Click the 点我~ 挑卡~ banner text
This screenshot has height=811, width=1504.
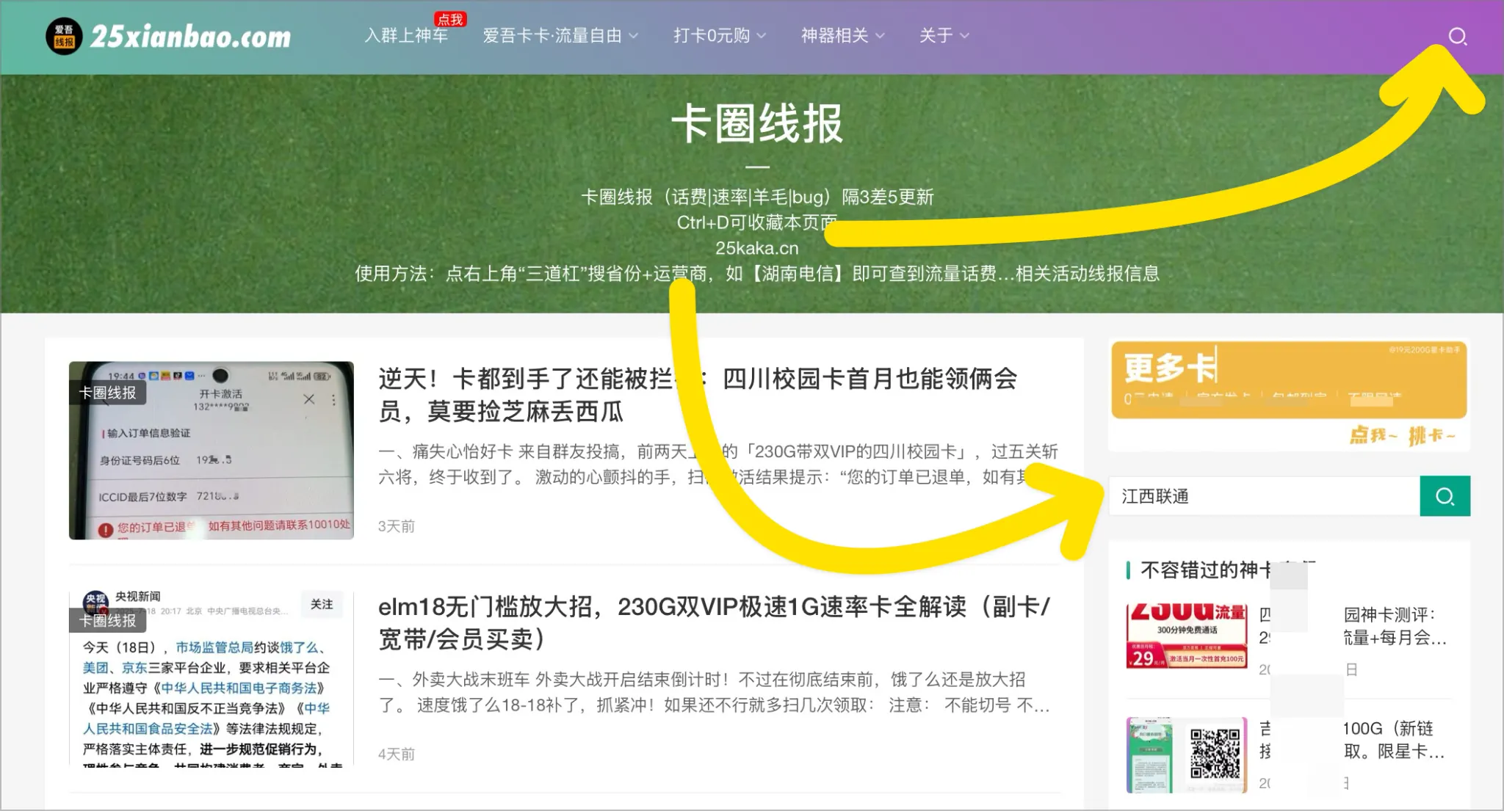coord(1402,435)
